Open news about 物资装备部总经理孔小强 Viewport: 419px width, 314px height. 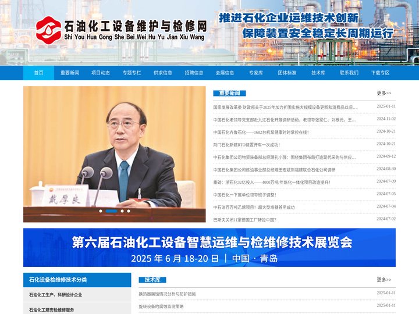point(285,157)
